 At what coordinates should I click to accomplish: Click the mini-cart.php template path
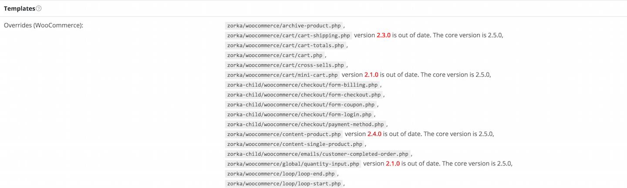(283, 75)
